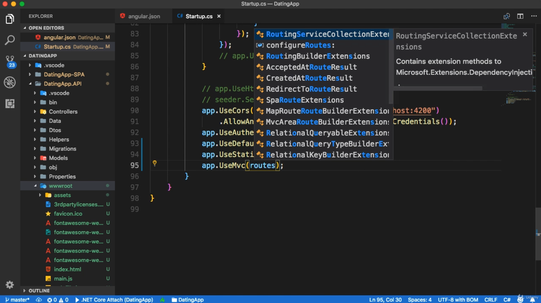This screenshot has height=303, width=541.
Task: Open the Explorer view in activity bar
Action: (x=10, y=19)
